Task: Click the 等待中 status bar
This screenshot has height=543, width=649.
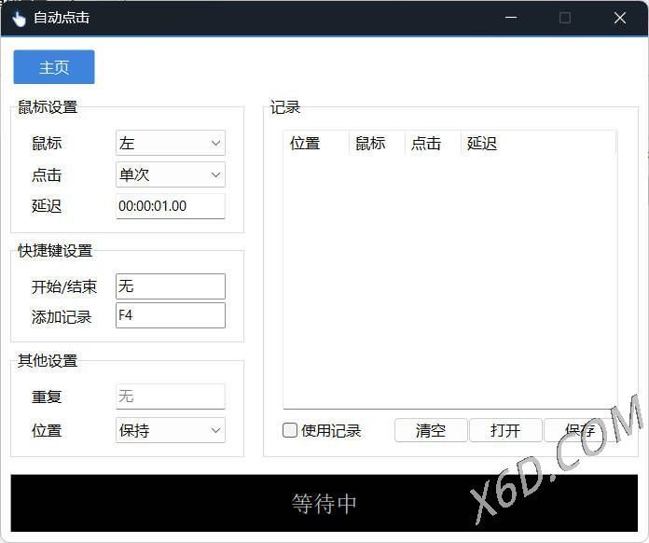Action: [324, 504]
